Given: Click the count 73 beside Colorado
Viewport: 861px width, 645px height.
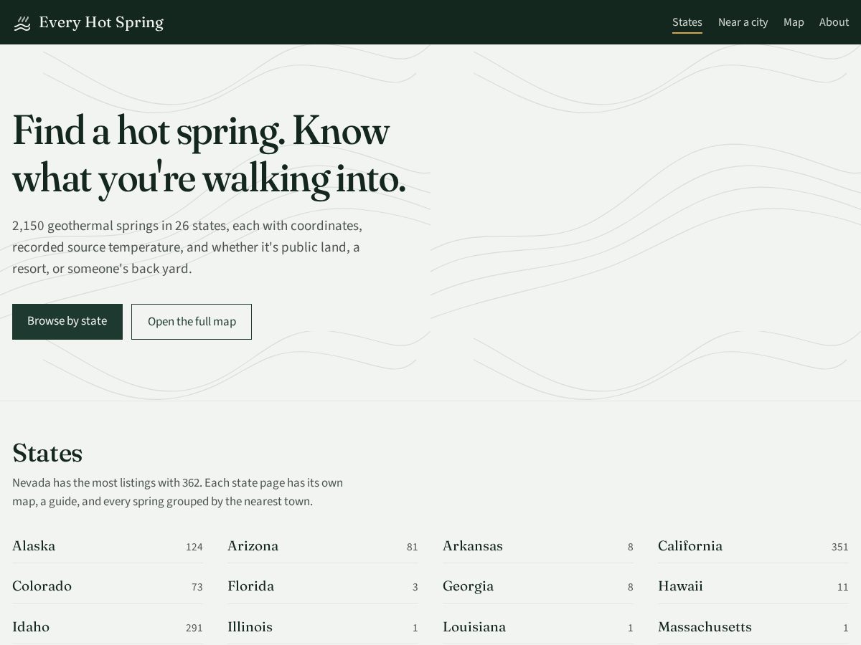Looking at the screenshot, I should pyautogui.click(x=197, y=587).
